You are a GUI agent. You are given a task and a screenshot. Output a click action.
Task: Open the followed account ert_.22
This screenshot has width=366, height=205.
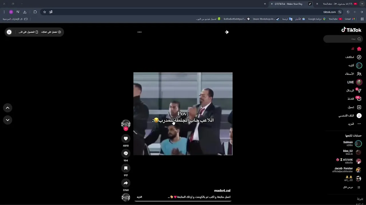353,179
